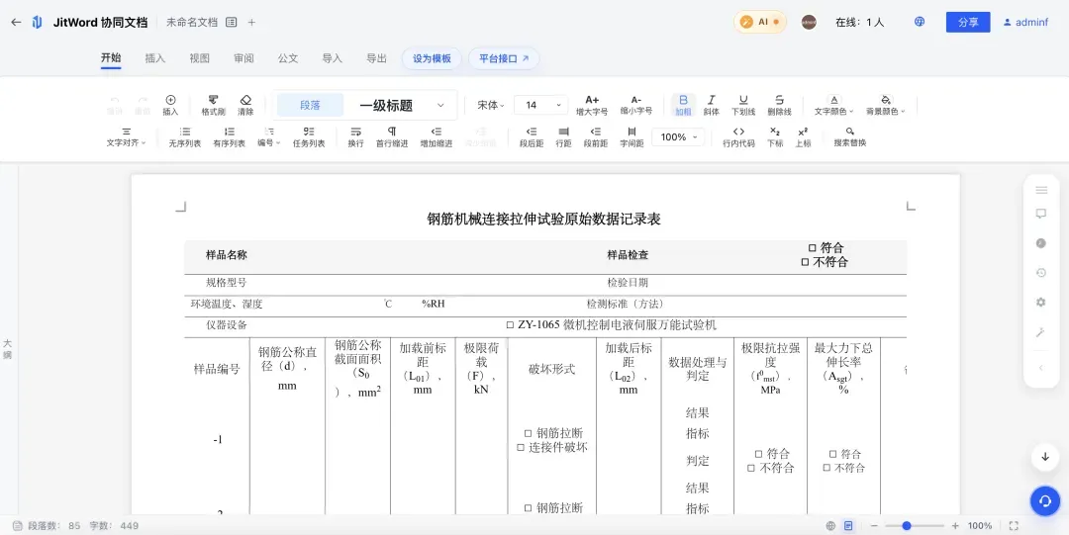Click the line break (换行) icon

pos(356,137)
